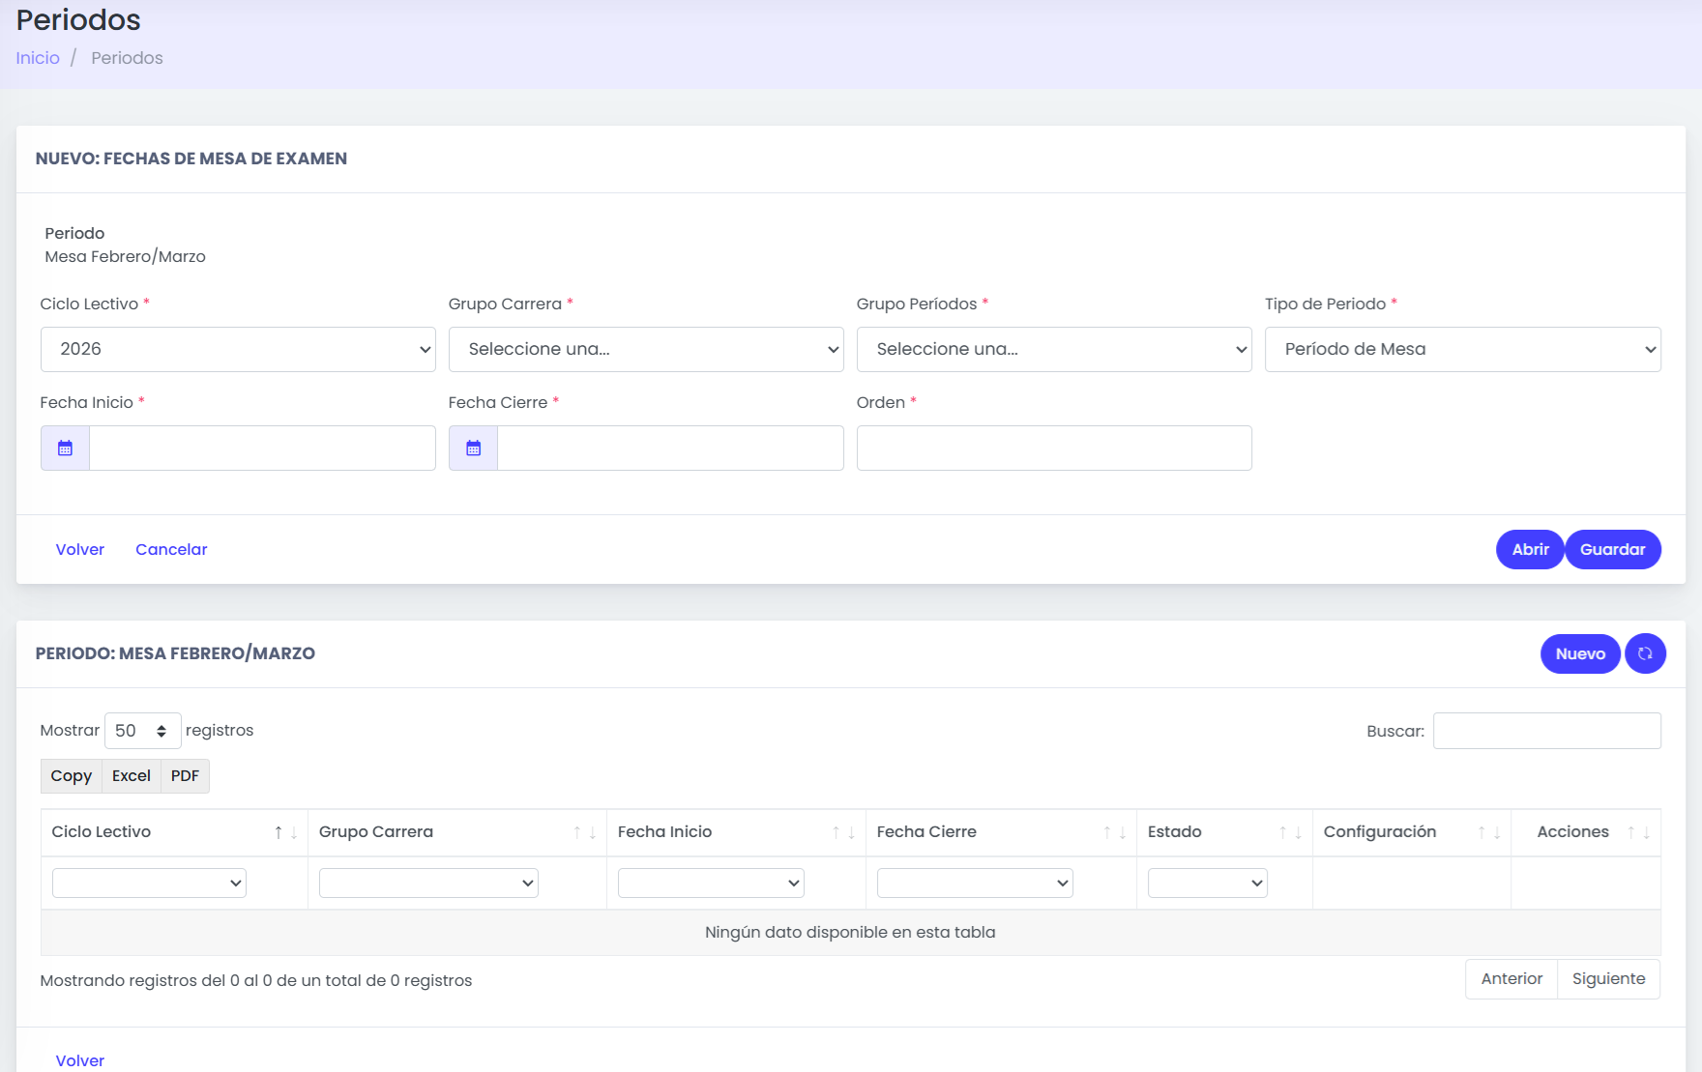Click the Cancelar link
1702x1072 pixels.
[171, 549]
